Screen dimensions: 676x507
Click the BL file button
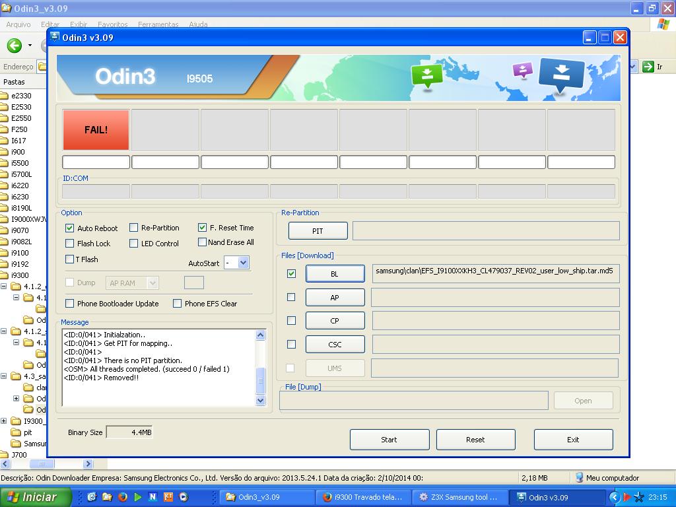tap(335, 274)
